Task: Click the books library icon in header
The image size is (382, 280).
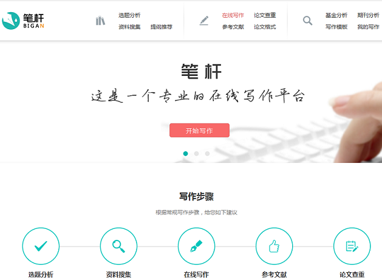Action: (x=100, y=21)
